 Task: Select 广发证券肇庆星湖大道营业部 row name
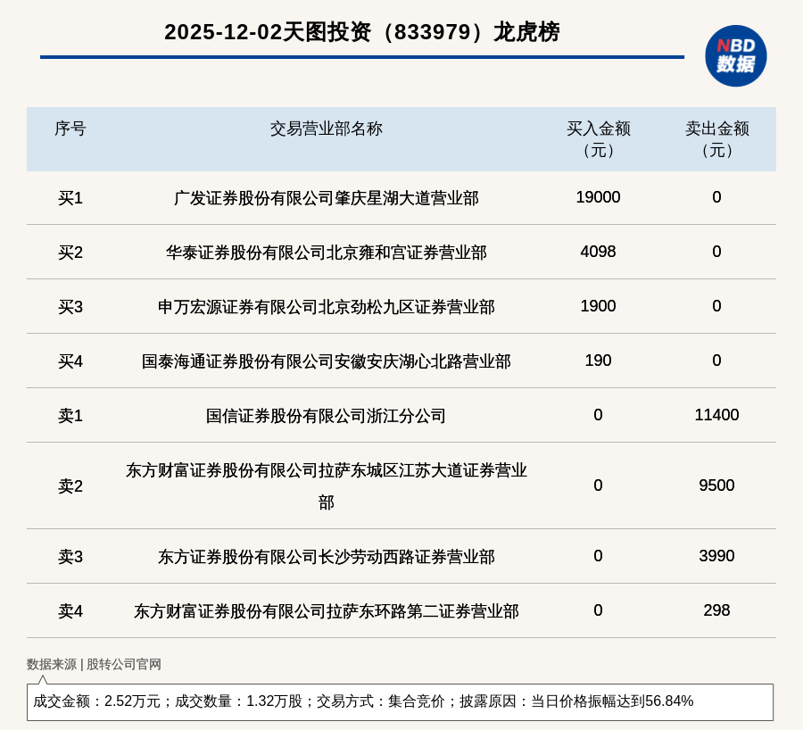[x=326, y=198]
